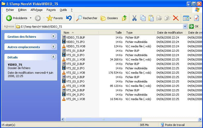Click the 15 objet(s) status text

[x=8, y=125]
